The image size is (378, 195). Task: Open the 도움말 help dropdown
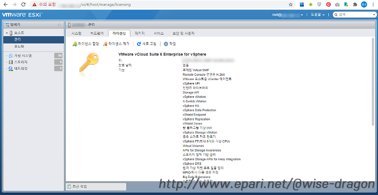point(318,15)
